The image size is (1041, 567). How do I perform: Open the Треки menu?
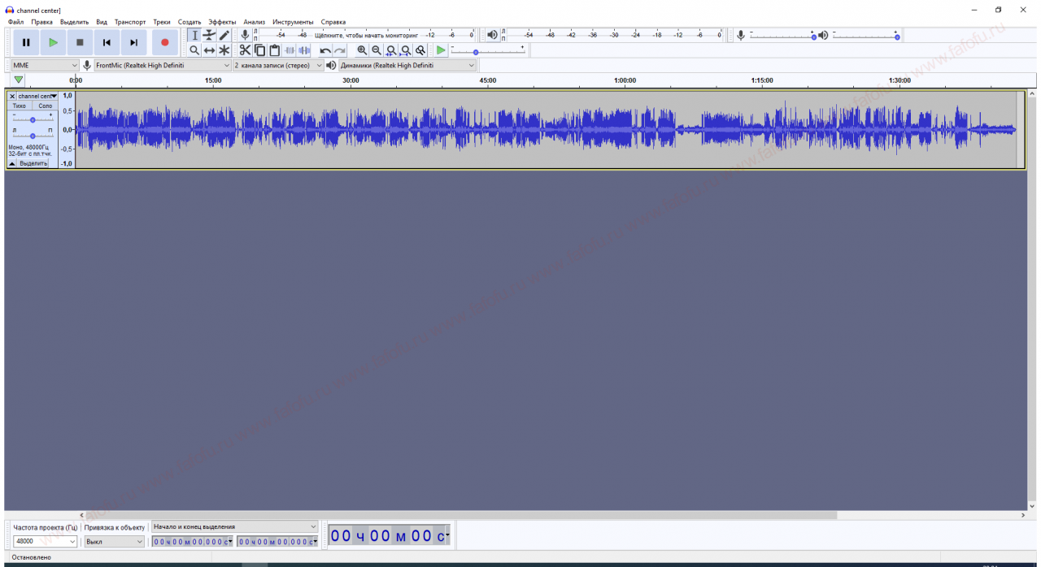tap(162, 22)
